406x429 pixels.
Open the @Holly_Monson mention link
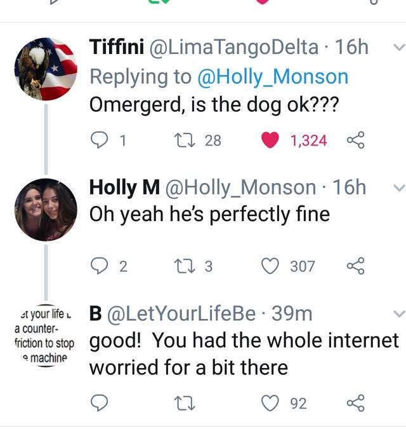[273, 77]
